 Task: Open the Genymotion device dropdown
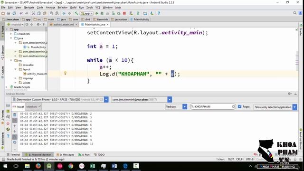[106, 100]
